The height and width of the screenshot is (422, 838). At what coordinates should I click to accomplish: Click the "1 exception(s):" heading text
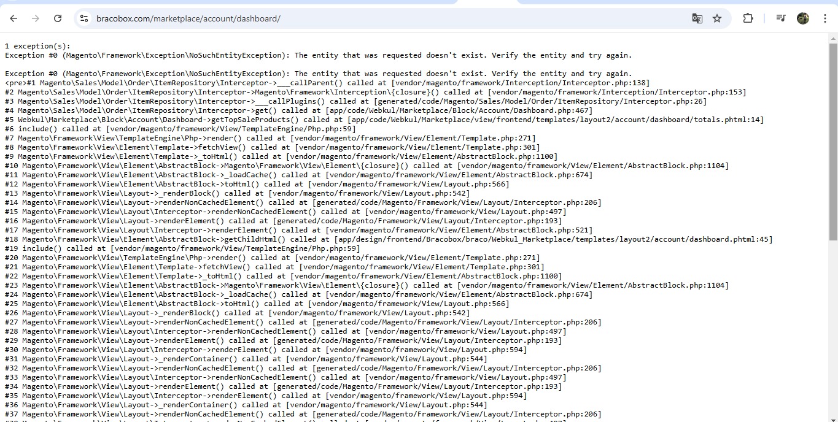click(37, 46)
